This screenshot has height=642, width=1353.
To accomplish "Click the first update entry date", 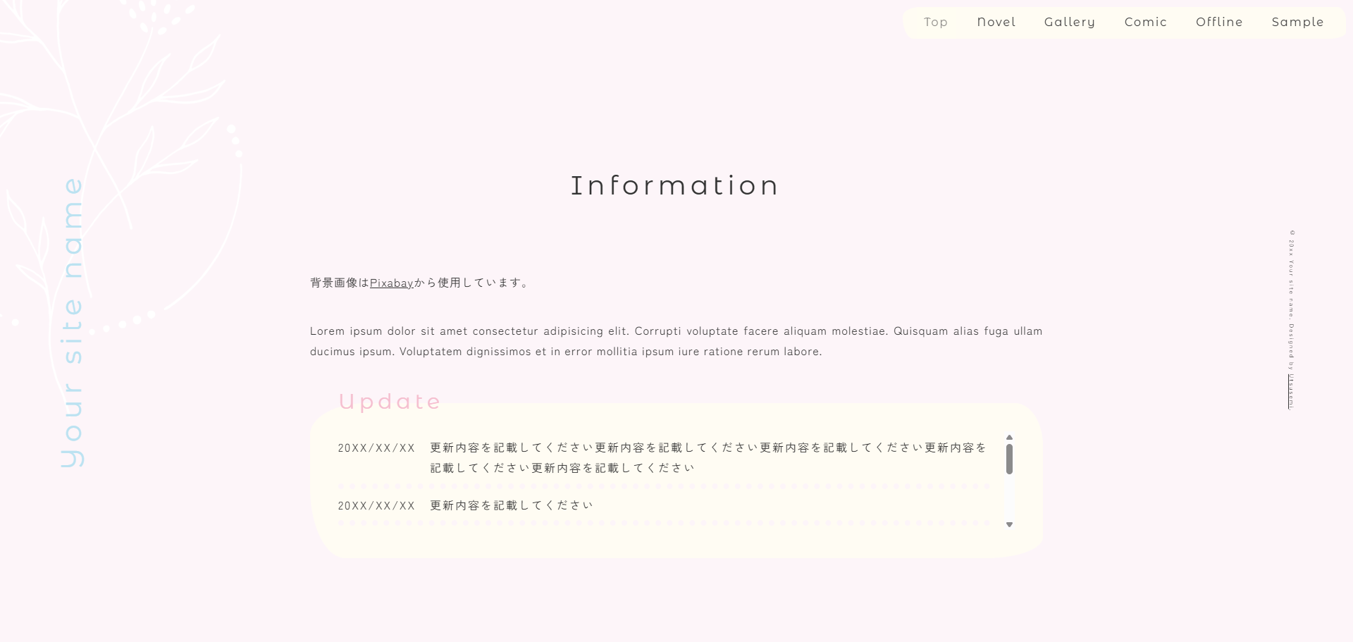I will 376,448.
